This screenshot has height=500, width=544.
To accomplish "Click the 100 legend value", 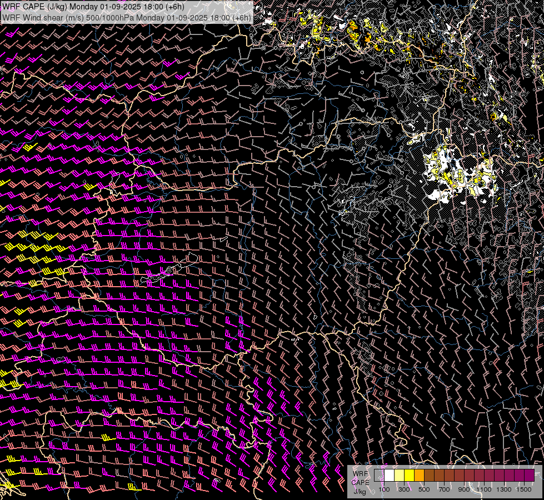I will [384, 489].
